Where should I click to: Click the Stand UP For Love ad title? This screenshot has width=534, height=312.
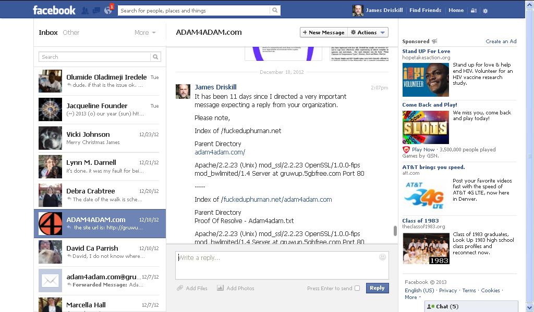coord(426,51)
